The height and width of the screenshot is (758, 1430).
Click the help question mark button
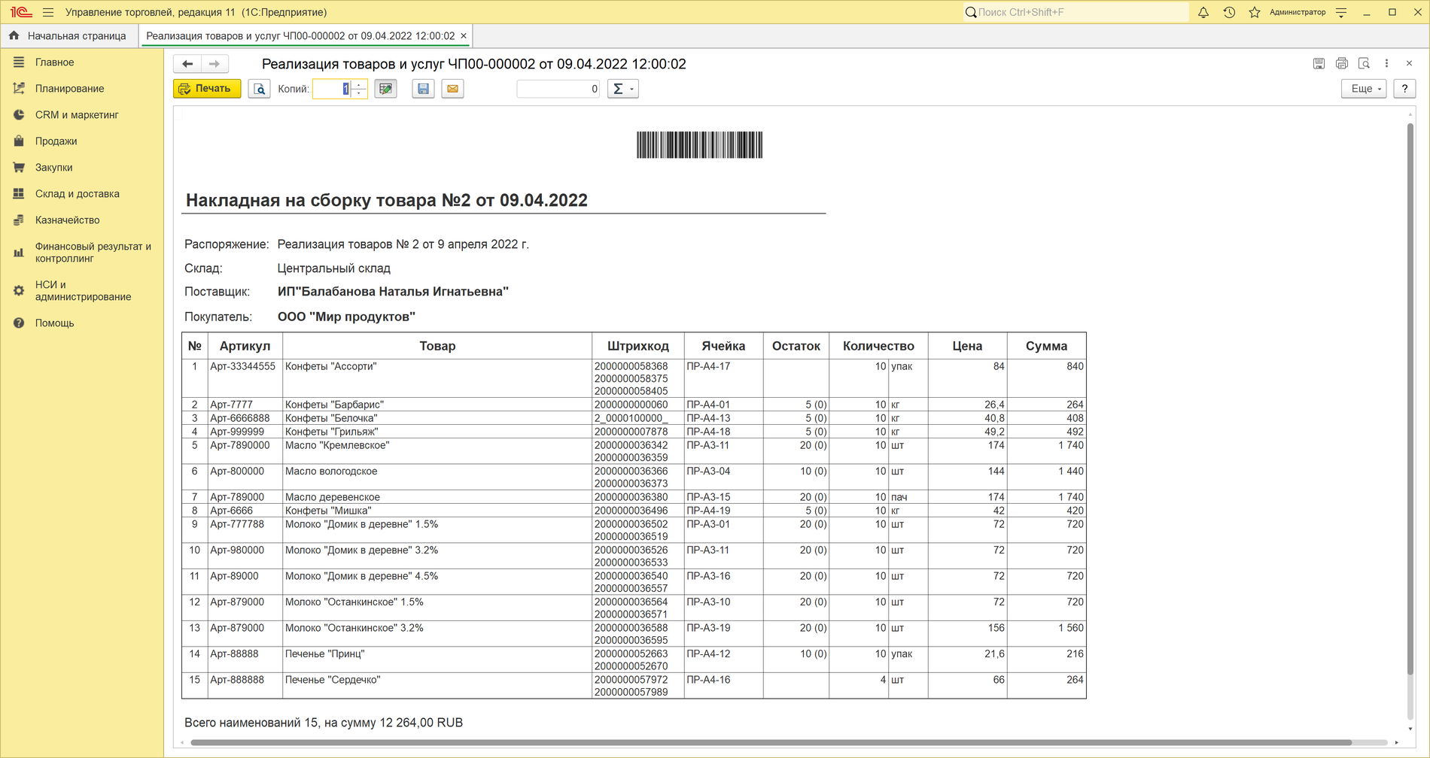(x=1404, y=89)
